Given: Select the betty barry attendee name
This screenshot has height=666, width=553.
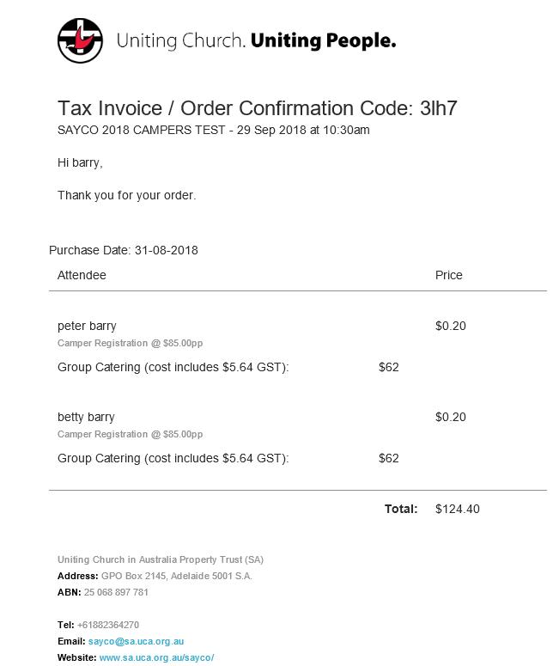Looking at the screenshot, I should [86, 417].
